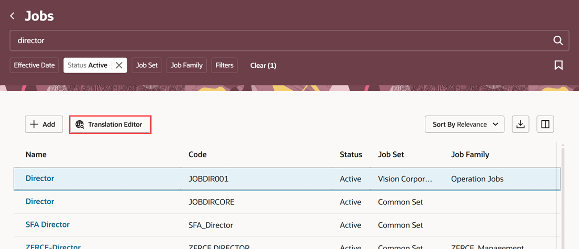Click the Code column header
The width and height of the screenshot is (579, 249).
pos(197,154)
